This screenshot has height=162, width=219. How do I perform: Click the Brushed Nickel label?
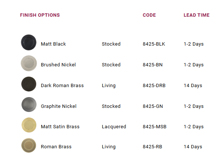tap(58, 65)
